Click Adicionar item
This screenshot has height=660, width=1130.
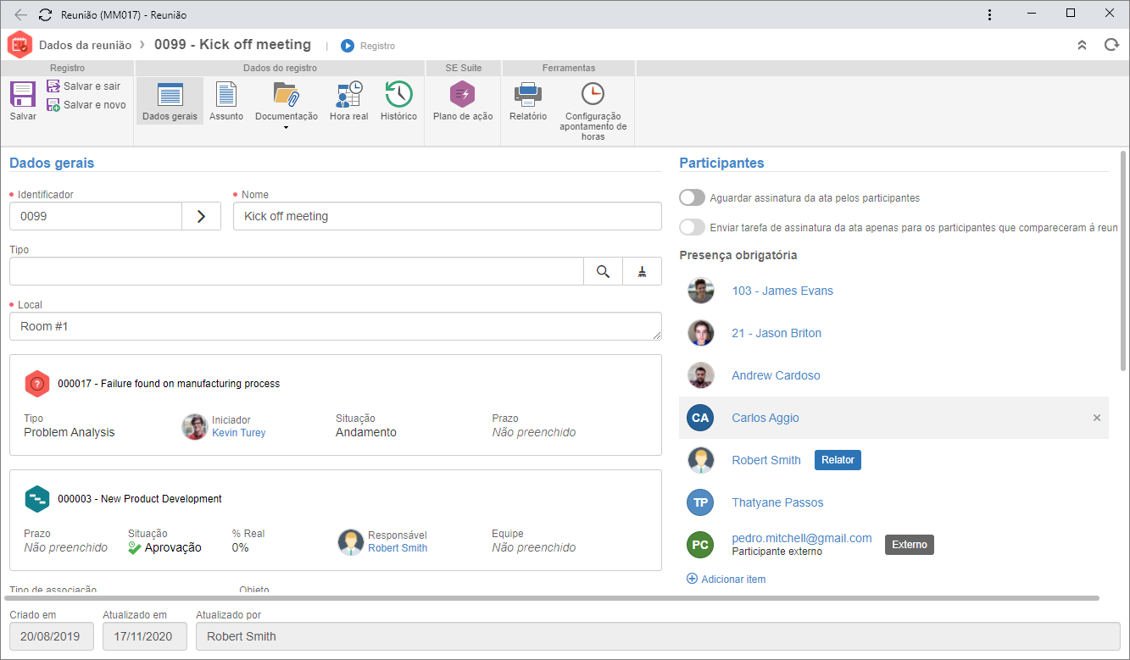pos(726,580)
